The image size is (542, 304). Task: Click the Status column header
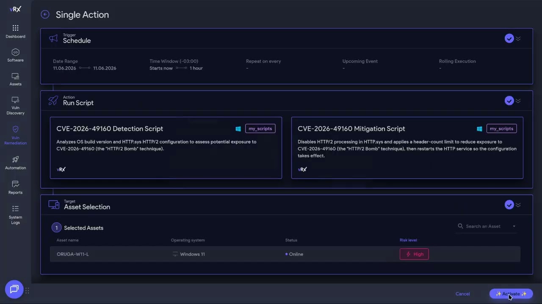point(291,240)
